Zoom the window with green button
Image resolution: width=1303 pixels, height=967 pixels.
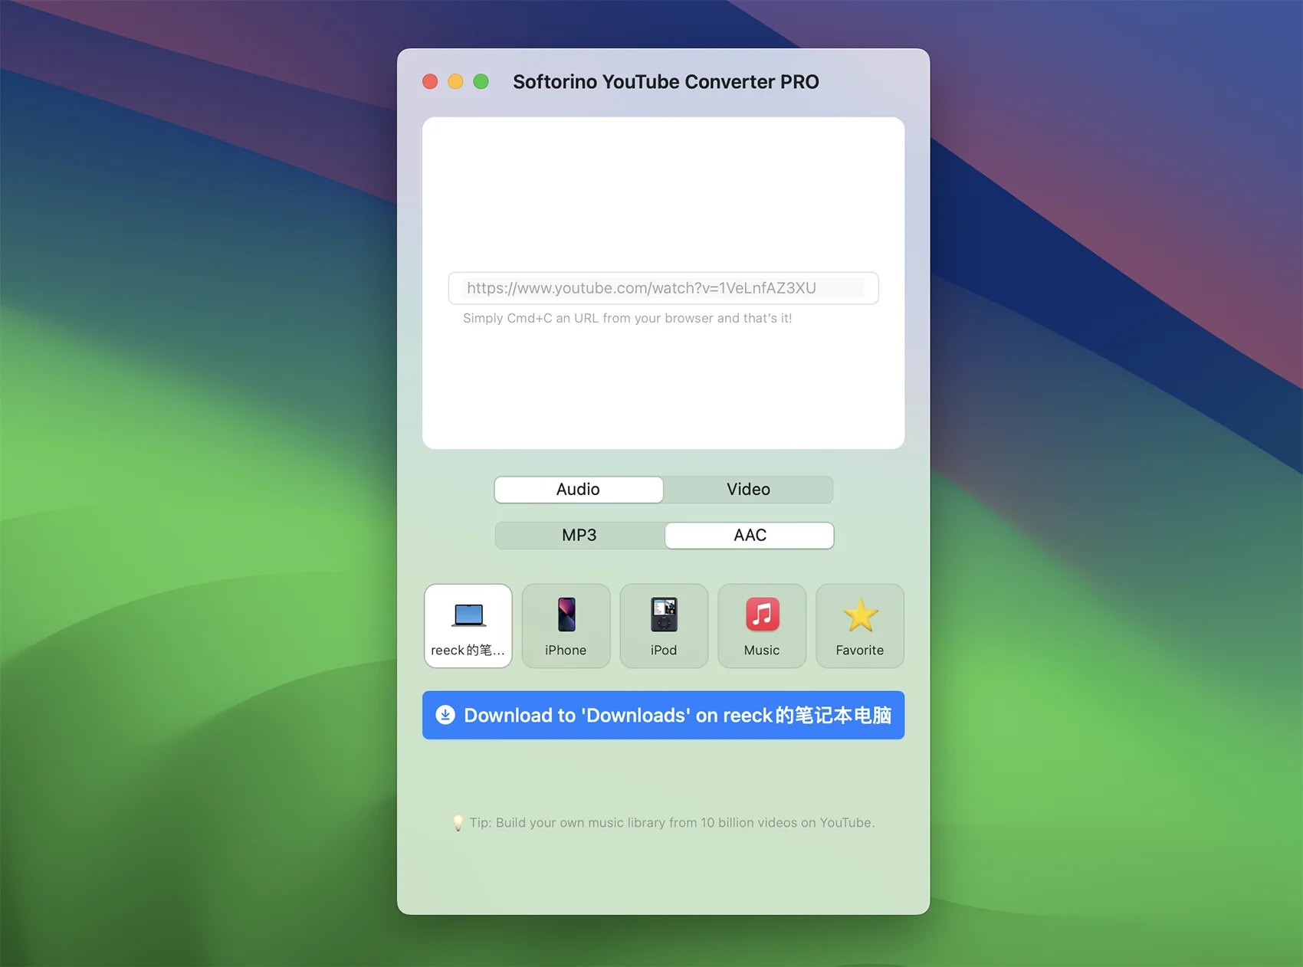pyautogui.click(x=481, y=81)
